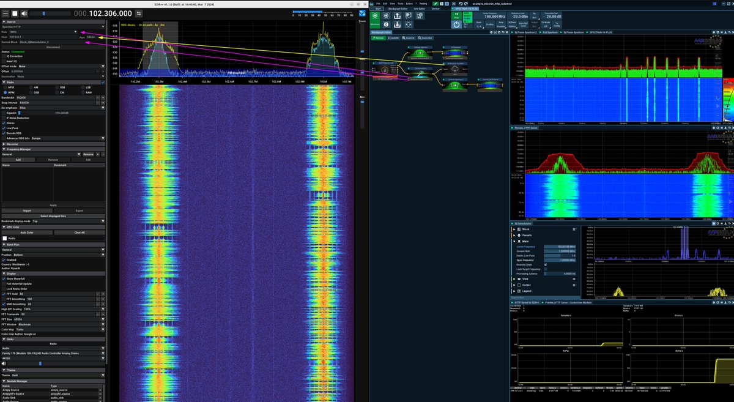Screen dimensions: 734x402
Task: Click Zoom In in Blockgraph Editor
Action: [x=409, y=38]
